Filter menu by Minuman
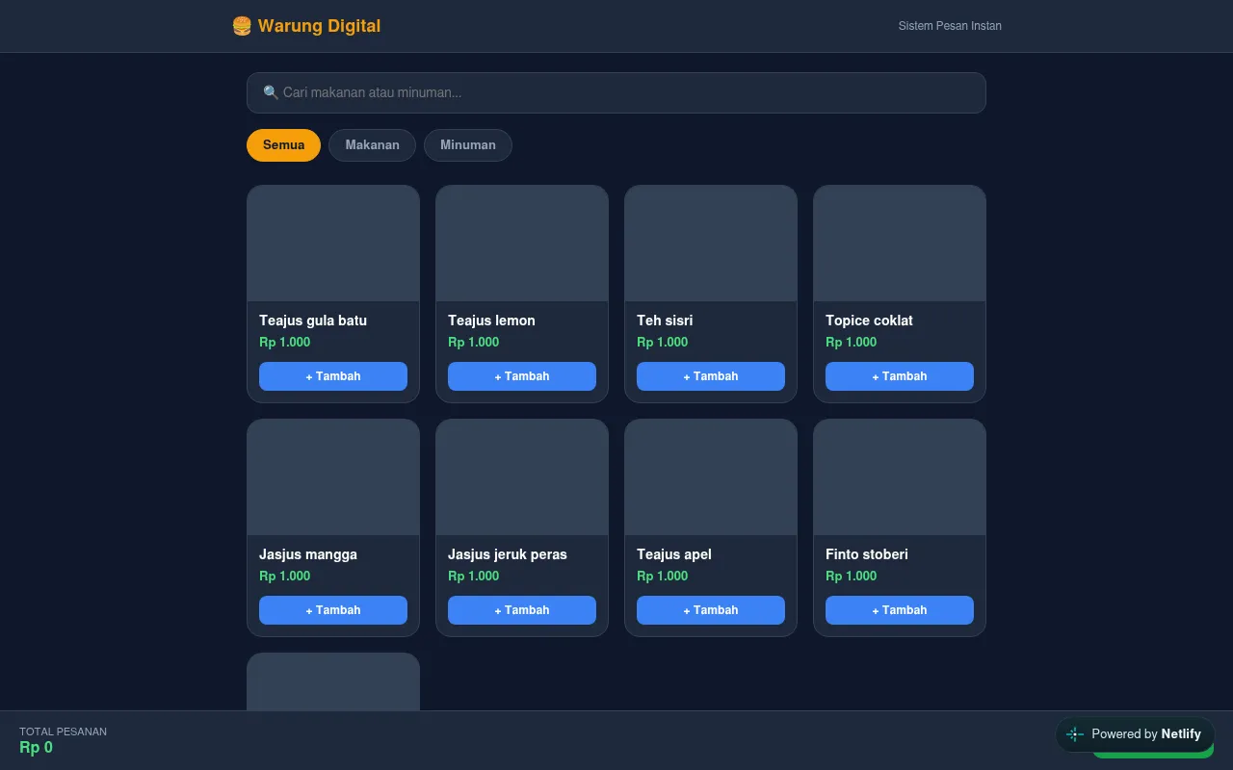Image resolution: width=1233 pixels, height=770 pixels. tap(468, 145)
